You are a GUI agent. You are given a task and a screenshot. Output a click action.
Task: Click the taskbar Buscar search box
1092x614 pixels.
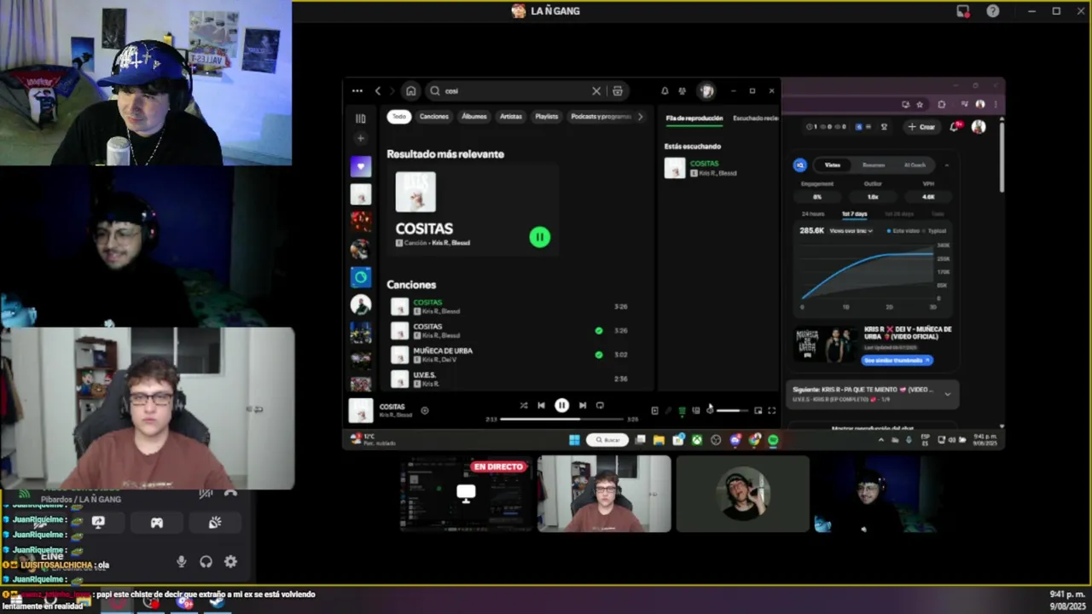pos(607,440)
